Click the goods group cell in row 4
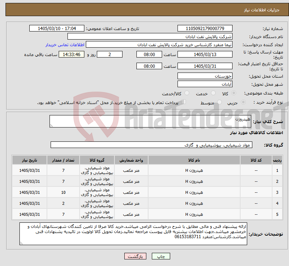289x266 pixels. 97,203
